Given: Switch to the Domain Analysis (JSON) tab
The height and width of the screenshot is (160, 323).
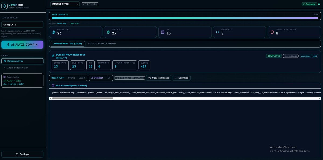Looking at the screenshot, I should tap(67, 43).
